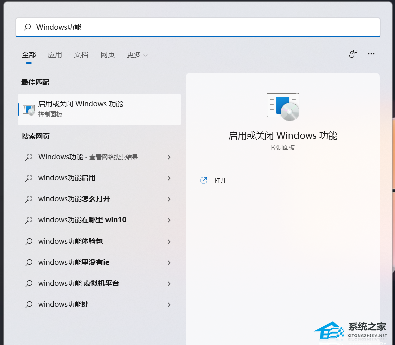Click search icon beside windows功能在哪里 win10
Image resolution: width=395 pixels, height=345 pixels.
click(29, 220)
